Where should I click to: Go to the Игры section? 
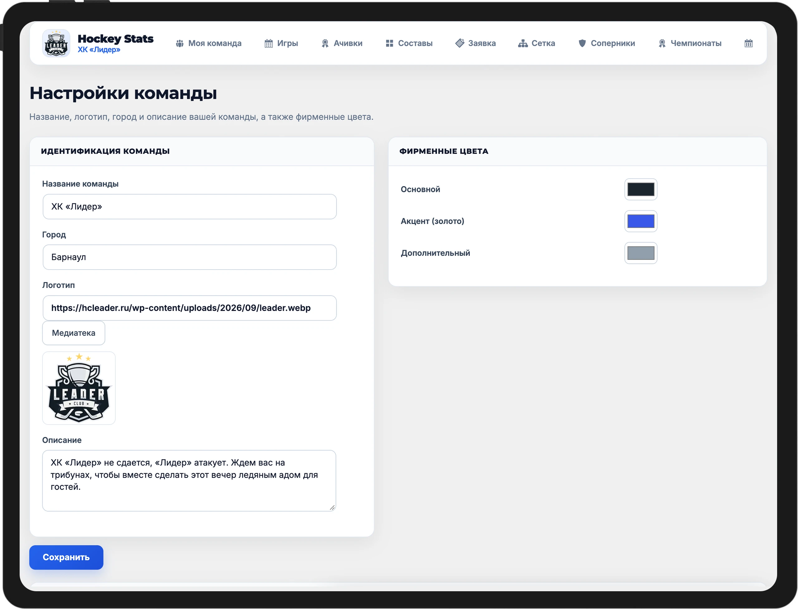[281, 44]
